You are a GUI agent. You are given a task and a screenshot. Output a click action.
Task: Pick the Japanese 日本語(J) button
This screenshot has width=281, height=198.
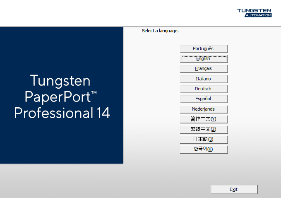tap(204, 139)
